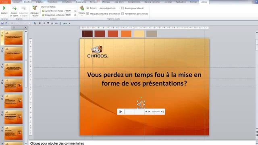Click the Apparition en fondu spinner arrows

[75, 11]
